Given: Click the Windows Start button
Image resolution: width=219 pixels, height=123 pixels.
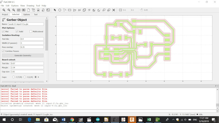Looking at the screenshot, I should 4,120.
